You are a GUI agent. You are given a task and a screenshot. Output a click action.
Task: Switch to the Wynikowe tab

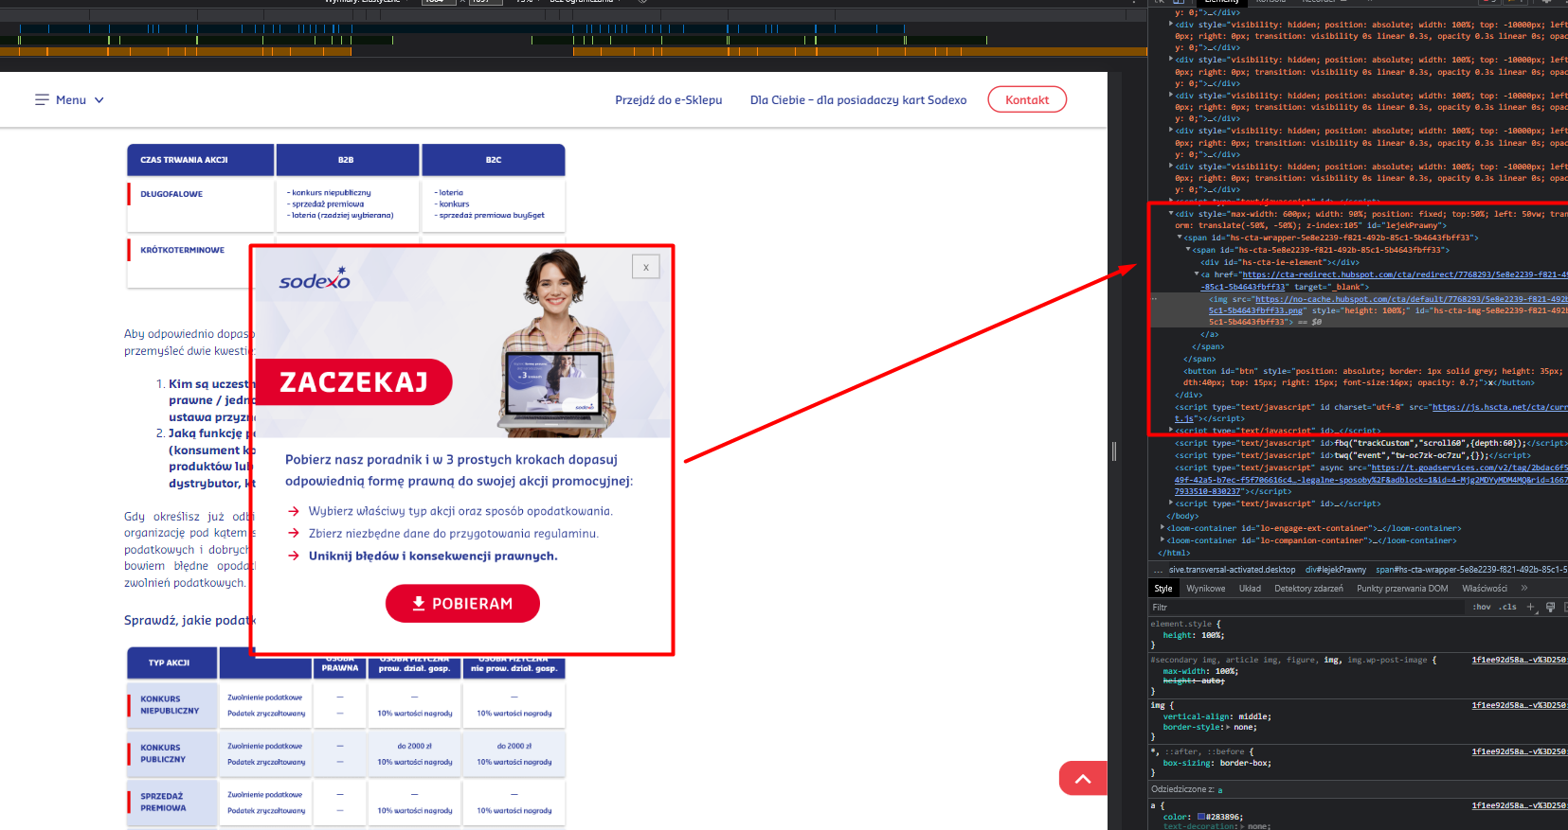coord(1205,588)
